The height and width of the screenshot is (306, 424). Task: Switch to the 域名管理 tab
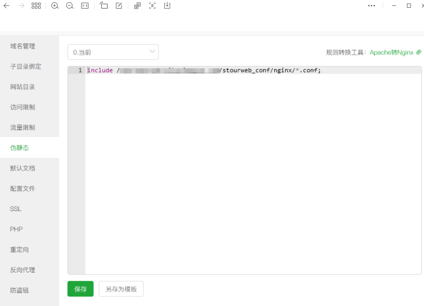point(23,46)
